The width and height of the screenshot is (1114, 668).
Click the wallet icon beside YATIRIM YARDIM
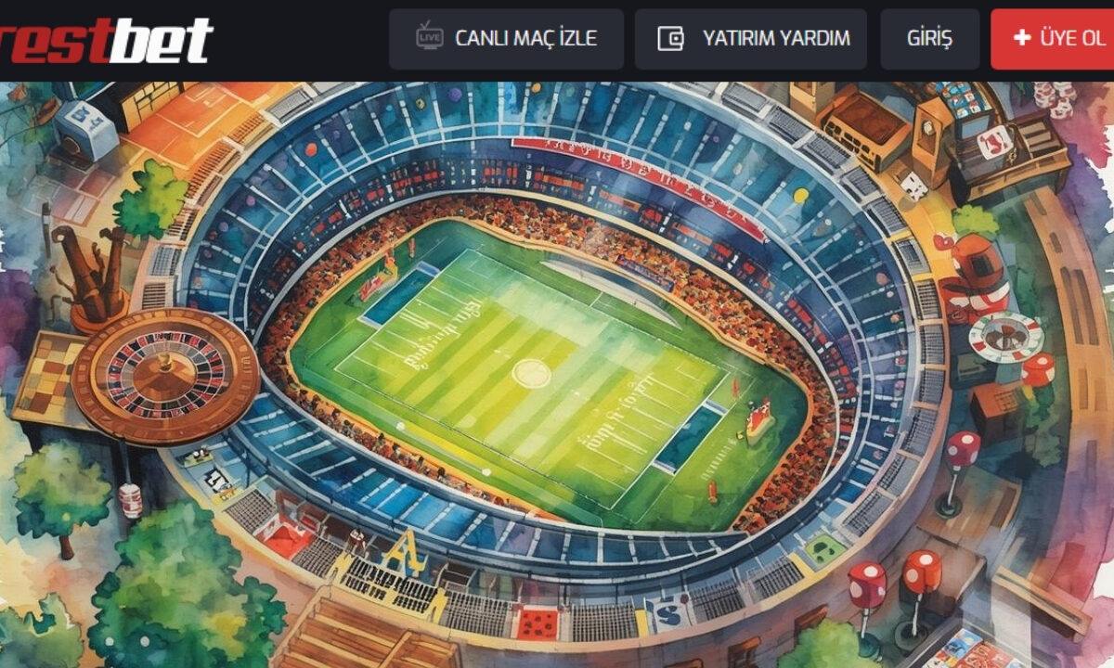point(671,39)
